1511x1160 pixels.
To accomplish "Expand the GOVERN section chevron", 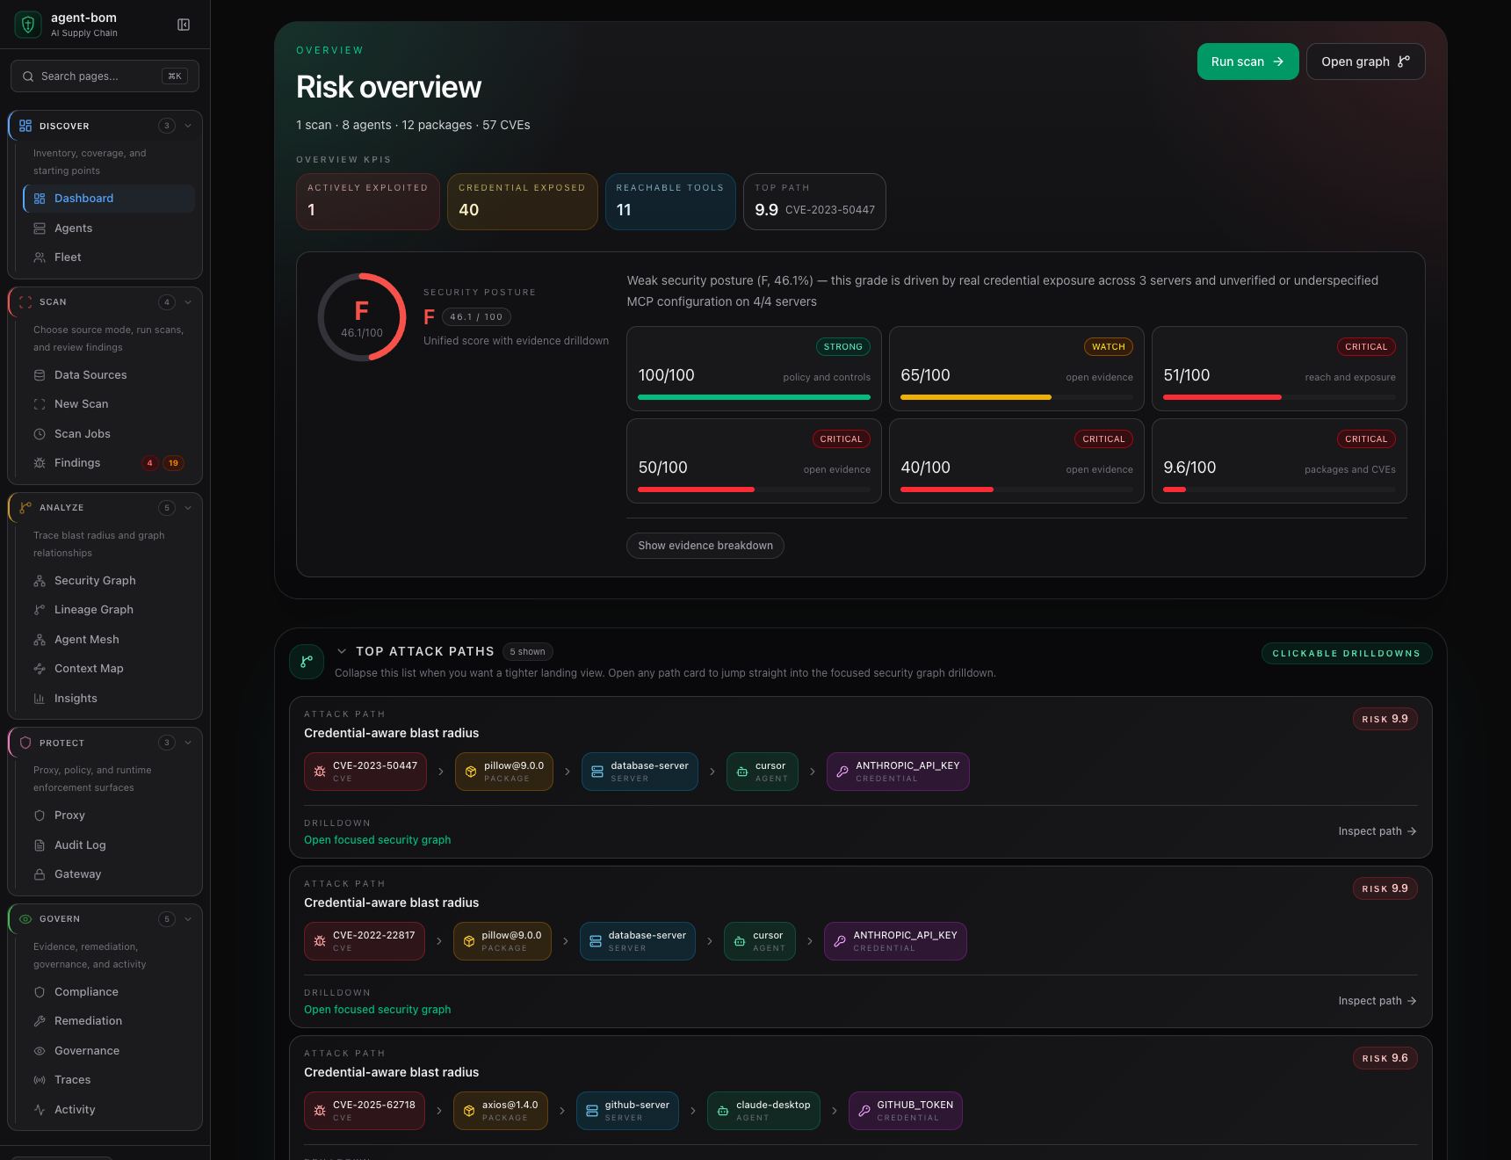I will [188, 918].
